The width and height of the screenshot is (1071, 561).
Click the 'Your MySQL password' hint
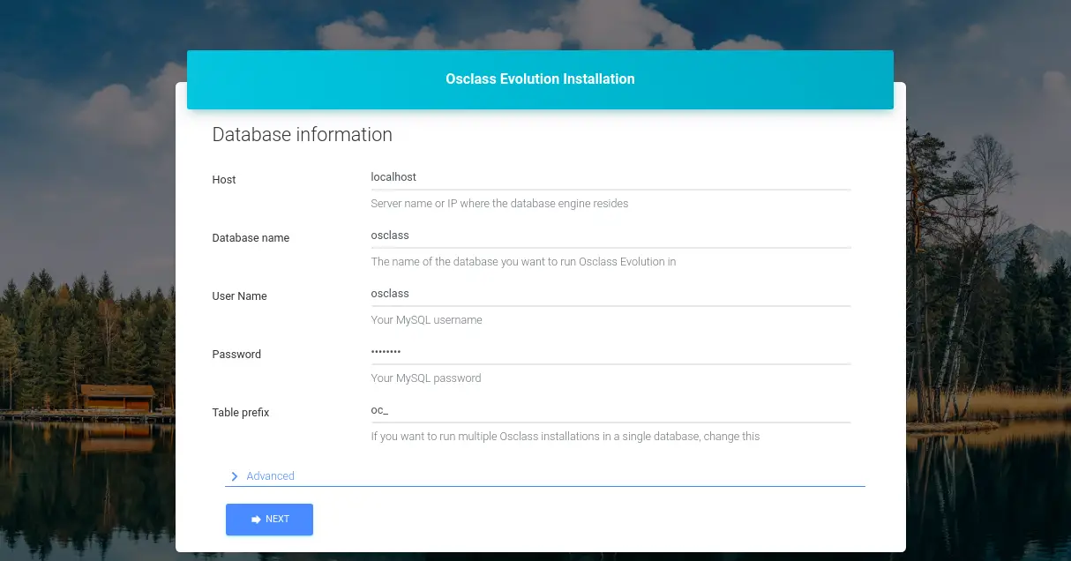click(x=426, y=378)
